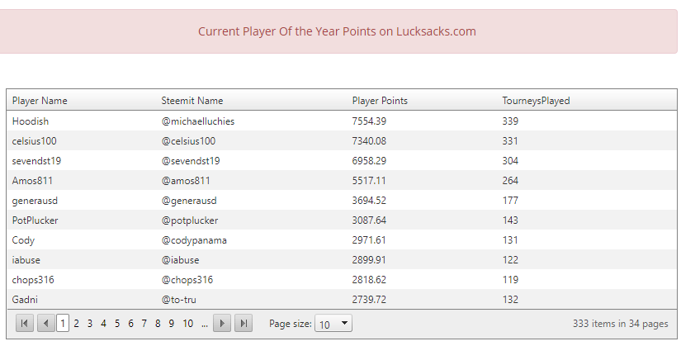
Task: Select the celsius100 player name cell
Action: coord(35,141)
